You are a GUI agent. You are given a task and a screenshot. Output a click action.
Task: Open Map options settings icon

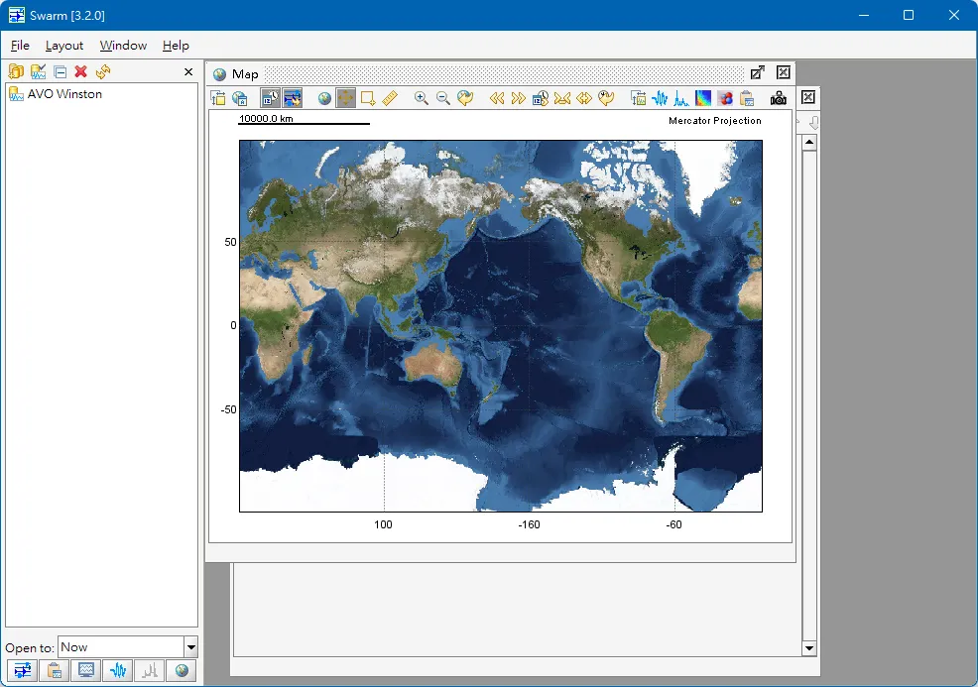pyautogui.click(x=218, y=98)
